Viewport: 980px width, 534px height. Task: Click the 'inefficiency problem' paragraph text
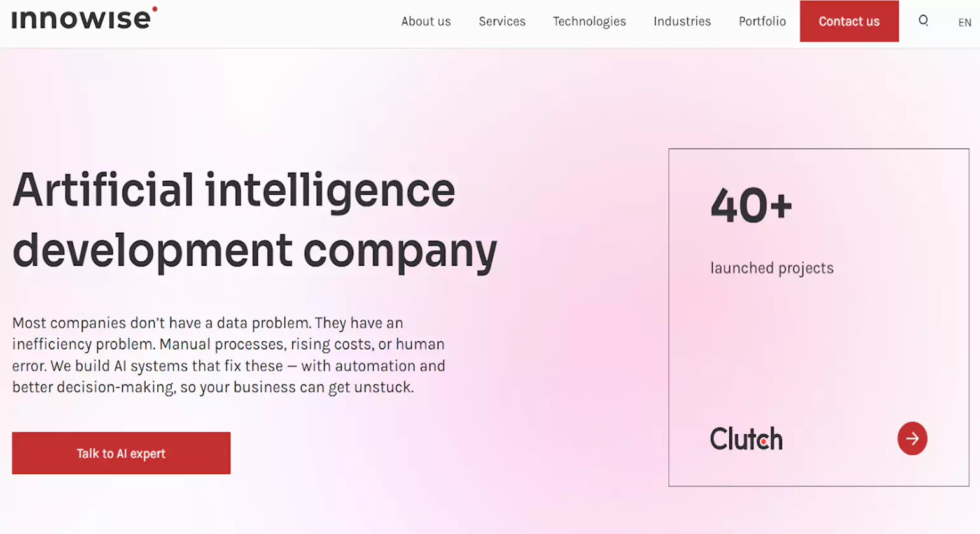click(84, 345)
